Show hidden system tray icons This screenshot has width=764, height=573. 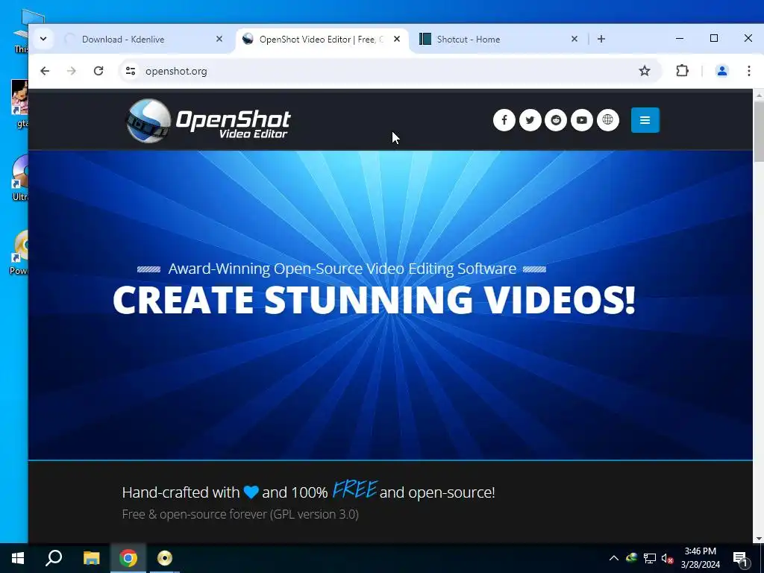pos(614,558)
